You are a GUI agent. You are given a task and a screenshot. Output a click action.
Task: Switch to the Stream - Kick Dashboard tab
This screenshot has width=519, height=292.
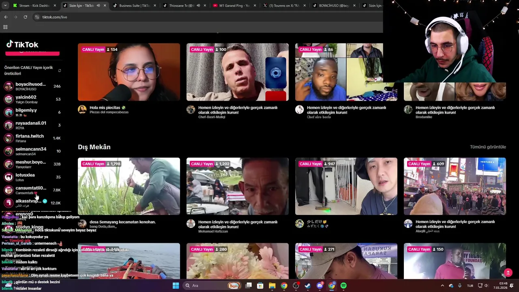point(34,6)
